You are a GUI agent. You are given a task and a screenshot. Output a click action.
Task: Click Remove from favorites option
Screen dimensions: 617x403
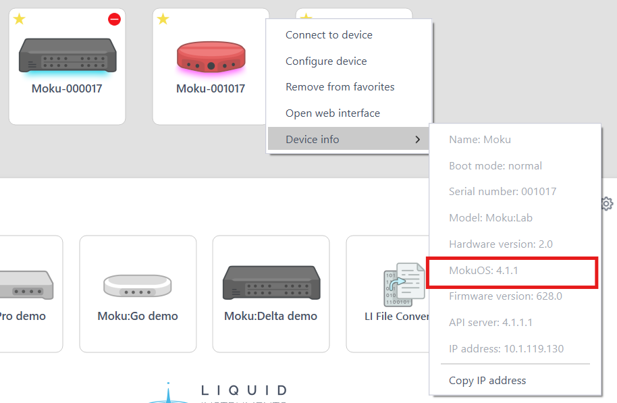340,86
